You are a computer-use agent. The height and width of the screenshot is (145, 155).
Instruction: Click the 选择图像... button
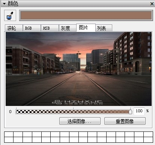80,121
